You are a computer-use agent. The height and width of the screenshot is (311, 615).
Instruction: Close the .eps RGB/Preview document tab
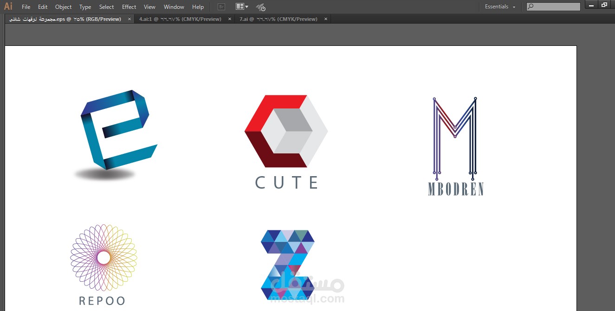coord(129,19)
